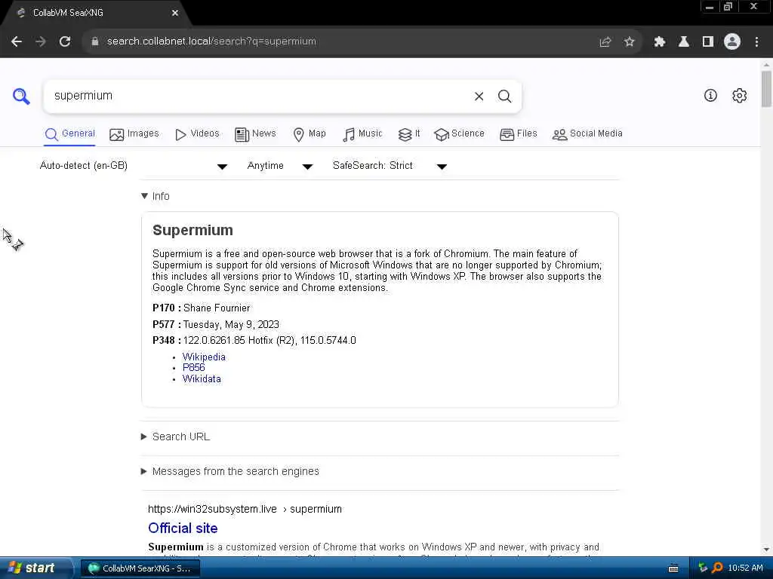This screenshot has height=579, width=773.
Task: Click the Supermium infobox heading
Action: [192, 231]
